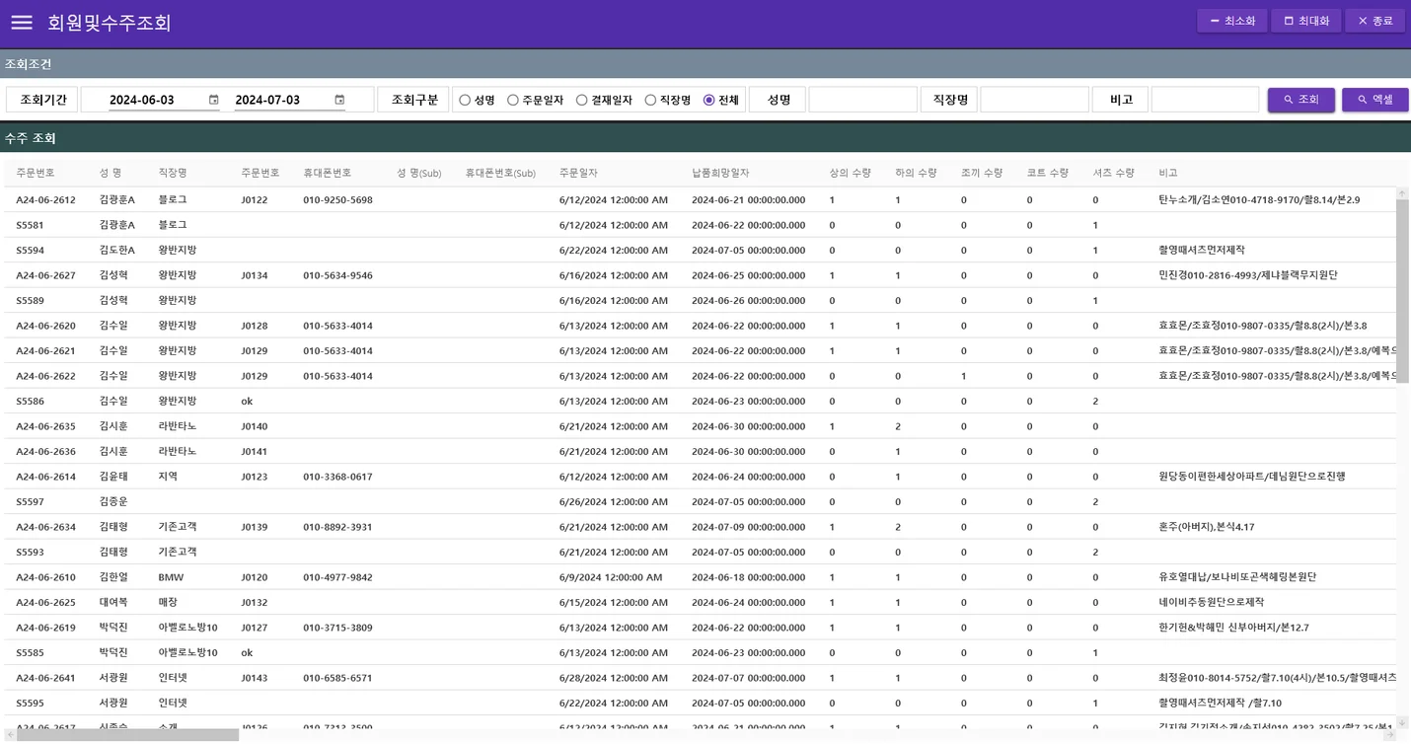Viewport: 1411px width, 744px height.
Task: Select order row S5585
Action: pyautogui.click(x=700, y=652)
